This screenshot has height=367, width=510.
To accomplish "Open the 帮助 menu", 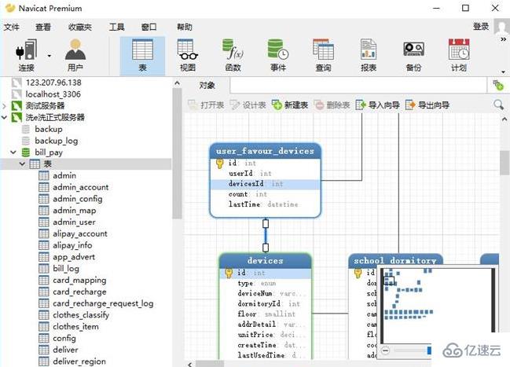I will (185, 27).
